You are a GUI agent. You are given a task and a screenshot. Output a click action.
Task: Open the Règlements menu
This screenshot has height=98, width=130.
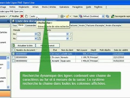click(x=24, y=7)
